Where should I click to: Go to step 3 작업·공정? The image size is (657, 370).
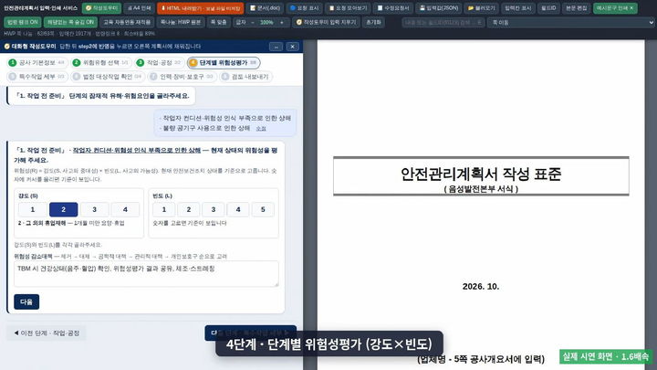pos(159,62)
